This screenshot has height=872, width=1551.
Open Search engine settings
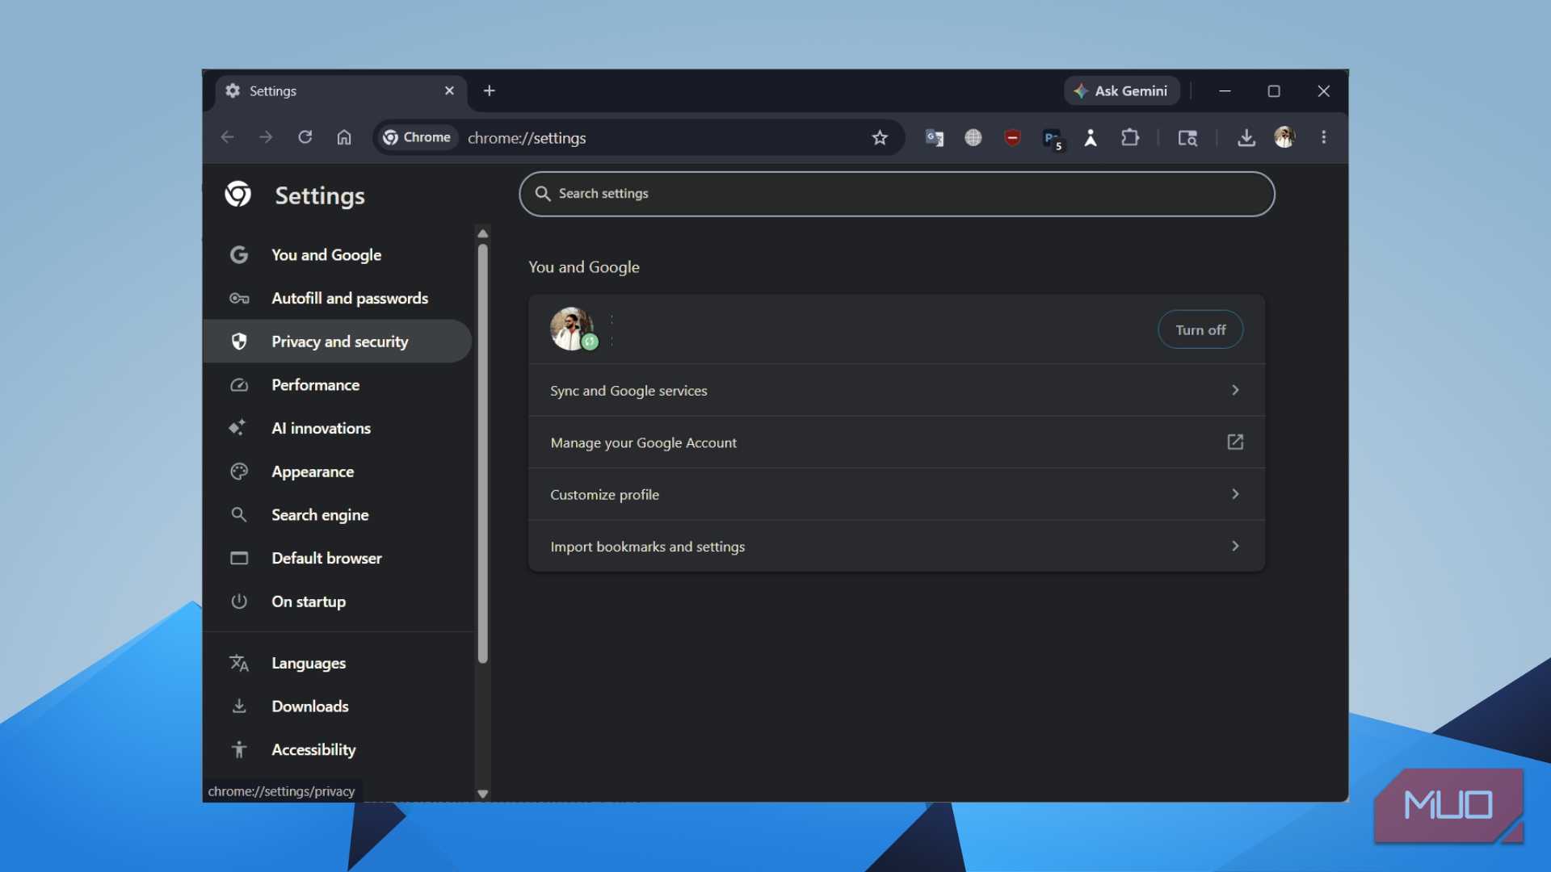(x=338, y=515)
